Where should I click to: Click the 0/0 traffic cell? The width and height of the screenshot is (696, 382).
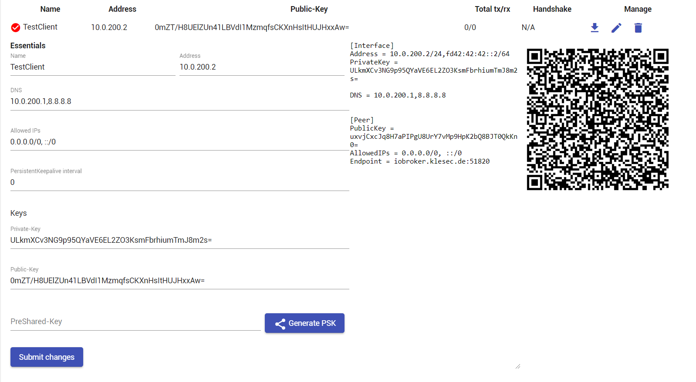470,27
